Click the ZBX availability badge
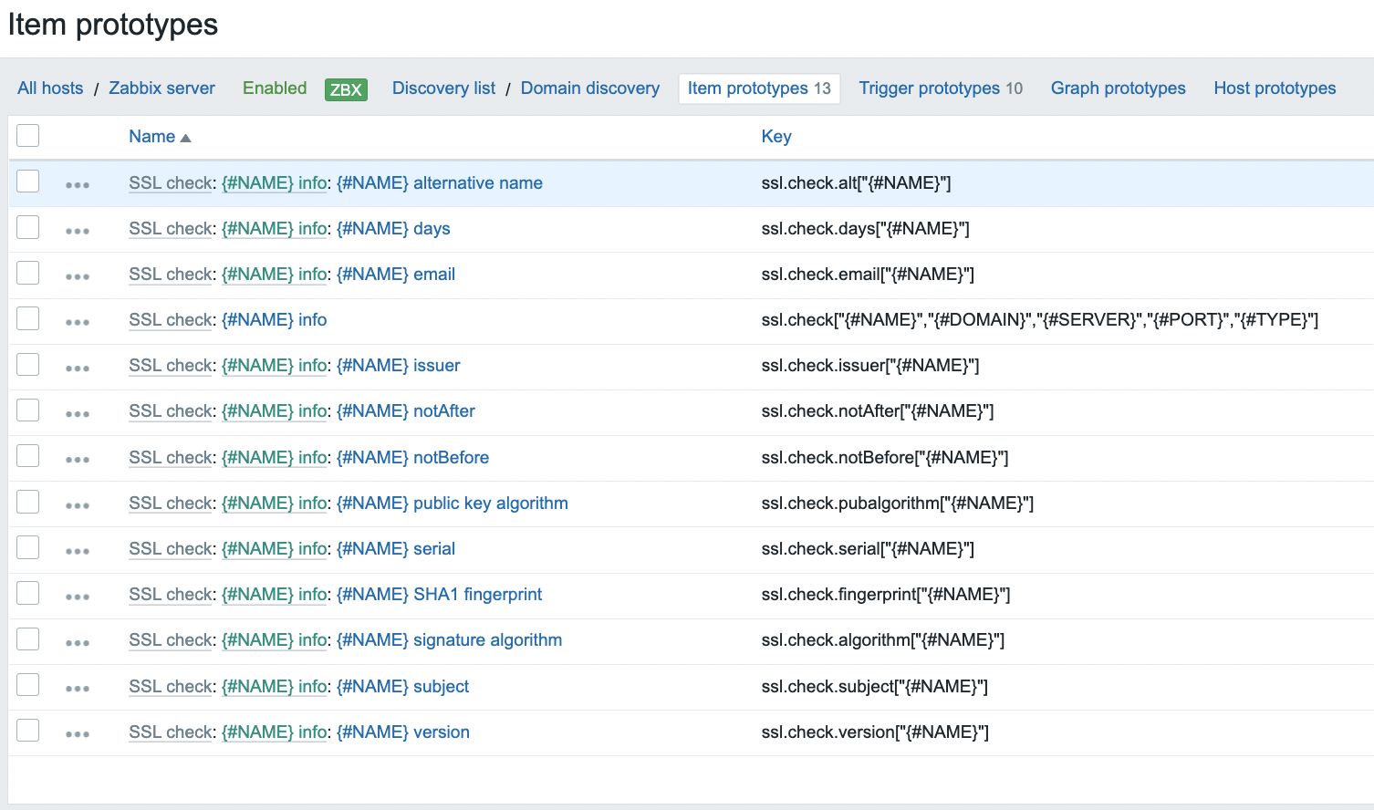The height and width of the screenshot is (810, 1374). pos(346,89)
